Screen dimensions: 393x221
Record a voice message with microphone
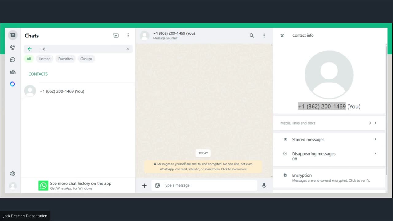coord(264,185)
